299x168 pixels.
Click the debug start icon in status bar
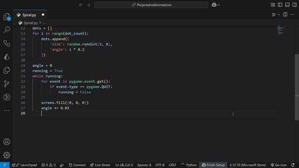coord(62,165)
